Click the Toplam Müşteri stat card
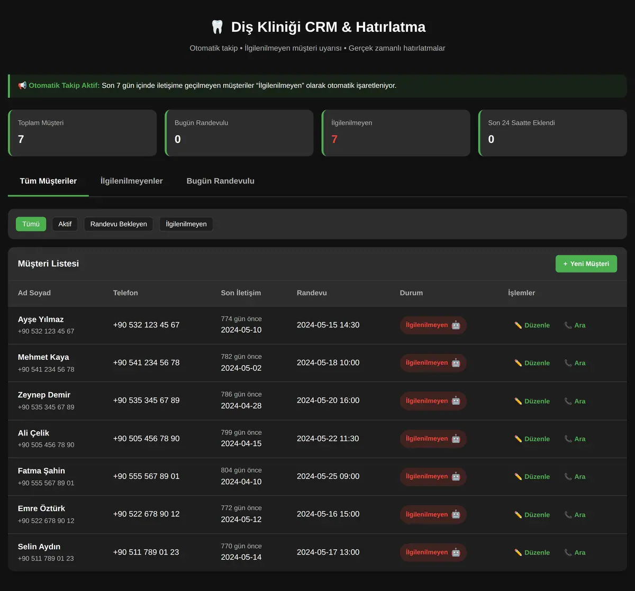 pyautogui.click(x=83, y=133)
